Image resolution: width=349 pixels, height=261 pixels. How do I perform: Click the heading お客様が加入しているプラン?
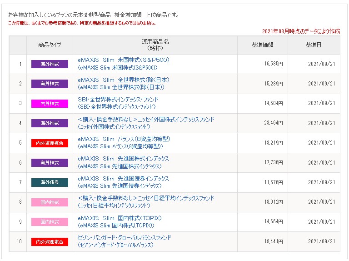click(94, 15)
